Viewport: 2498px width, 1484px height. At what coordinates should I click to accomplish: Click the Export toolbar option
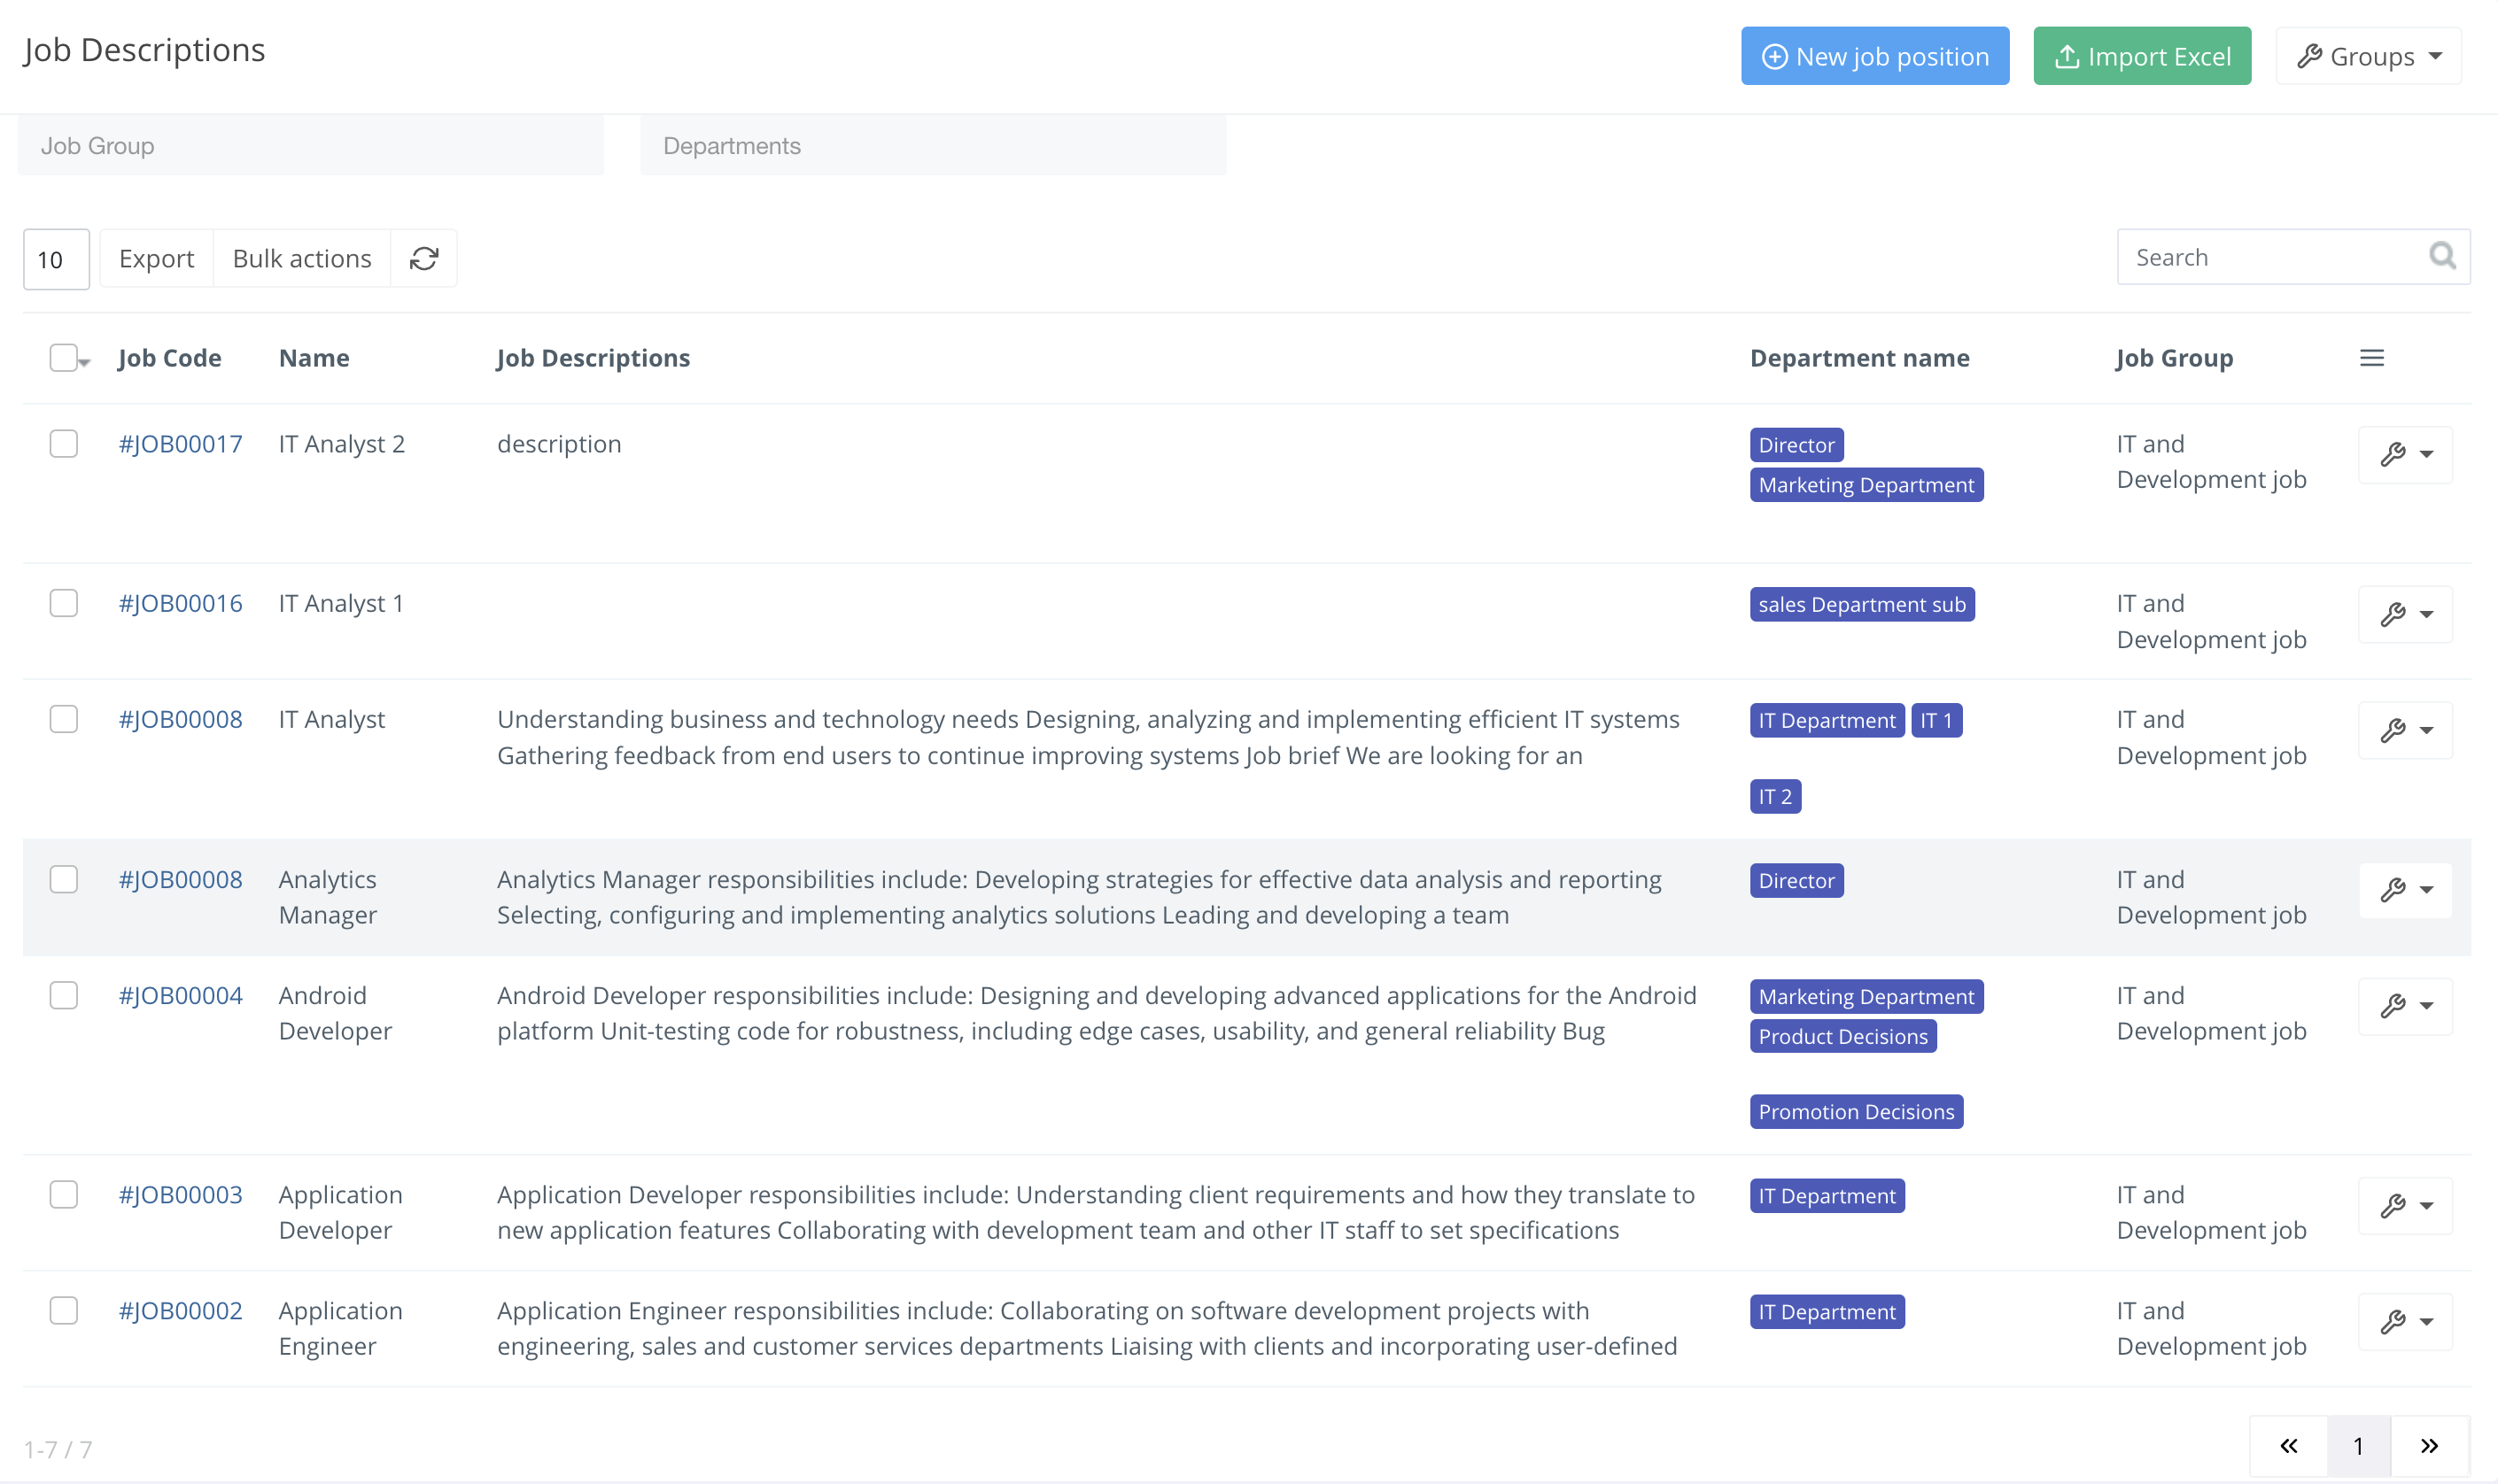tap(156, 259)
